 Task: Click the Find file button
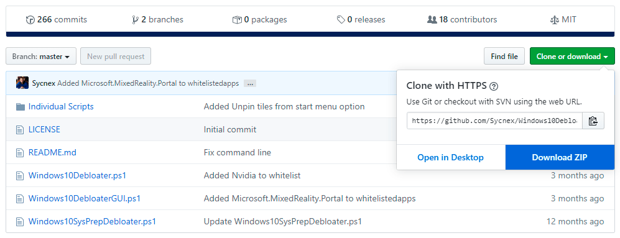(504, 56)
